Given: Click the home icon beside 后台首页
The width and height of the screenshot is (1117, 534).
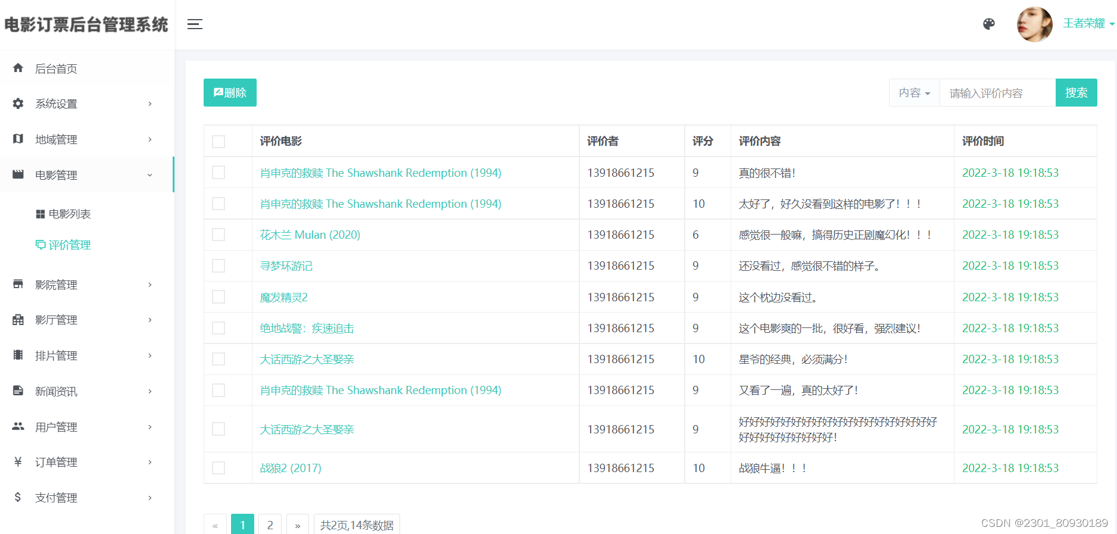Looking at the screenshot, I should (x=18, y=68).
